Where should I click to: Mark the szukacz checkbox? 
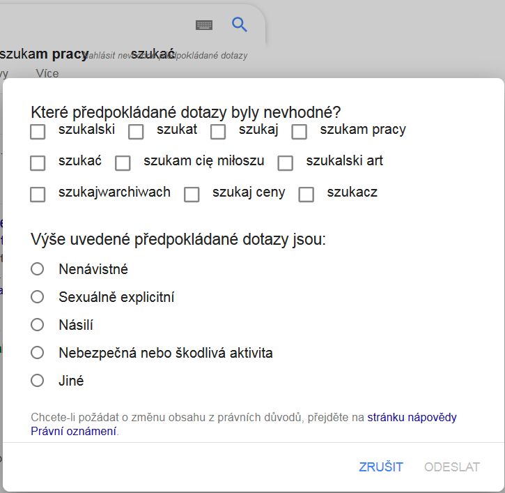(306, 195)
